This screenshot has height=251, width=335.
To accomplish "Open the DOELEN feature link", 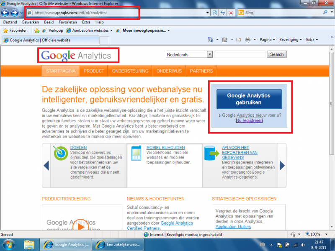I will coord(79,148).
